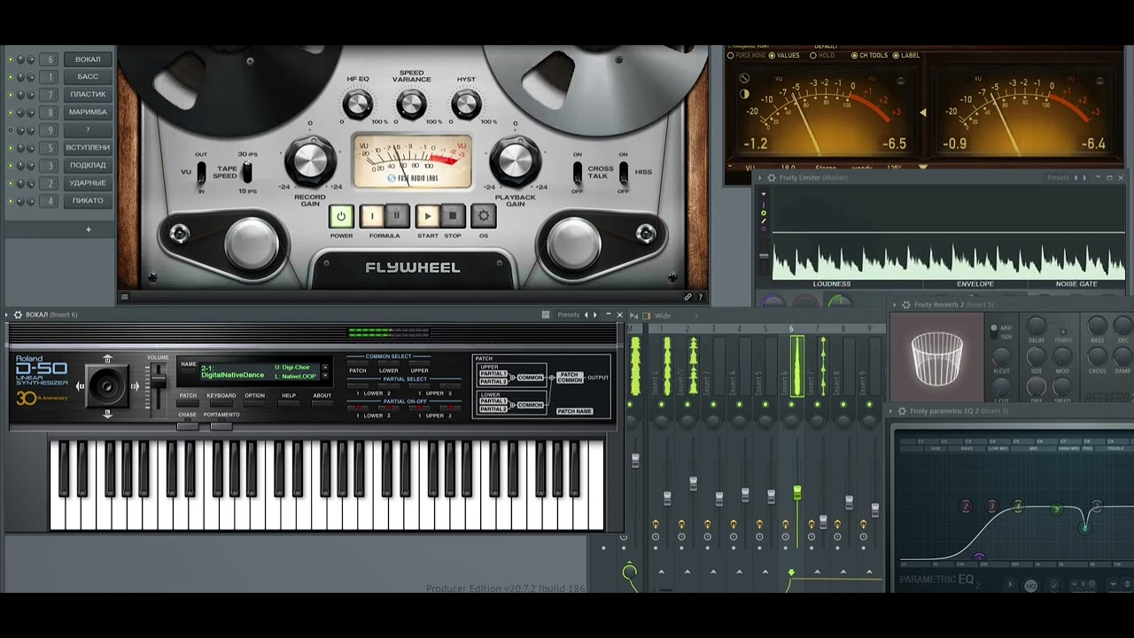This screenshot has height=638, width=1134.
Task: Click the Record Gain knob
Action: point(310,161)
